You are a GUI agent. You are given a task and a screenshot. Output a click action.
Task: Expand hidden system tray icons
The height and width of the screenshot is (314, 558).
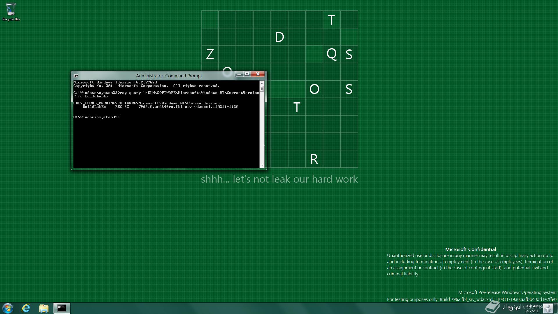504,308
